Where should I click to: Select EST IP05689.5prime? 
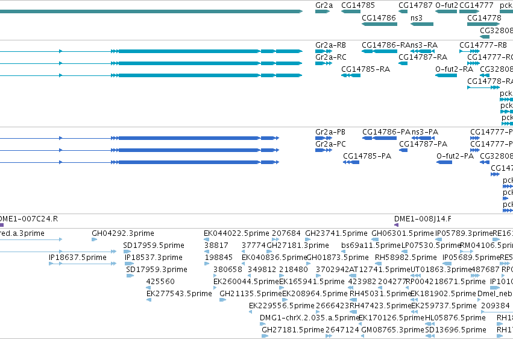coord(471,258)
